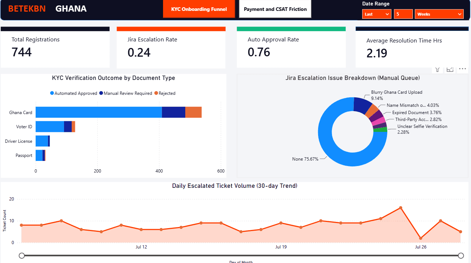Click 'Driver License' axis label

pyautogui.click(x=19, y=141)
